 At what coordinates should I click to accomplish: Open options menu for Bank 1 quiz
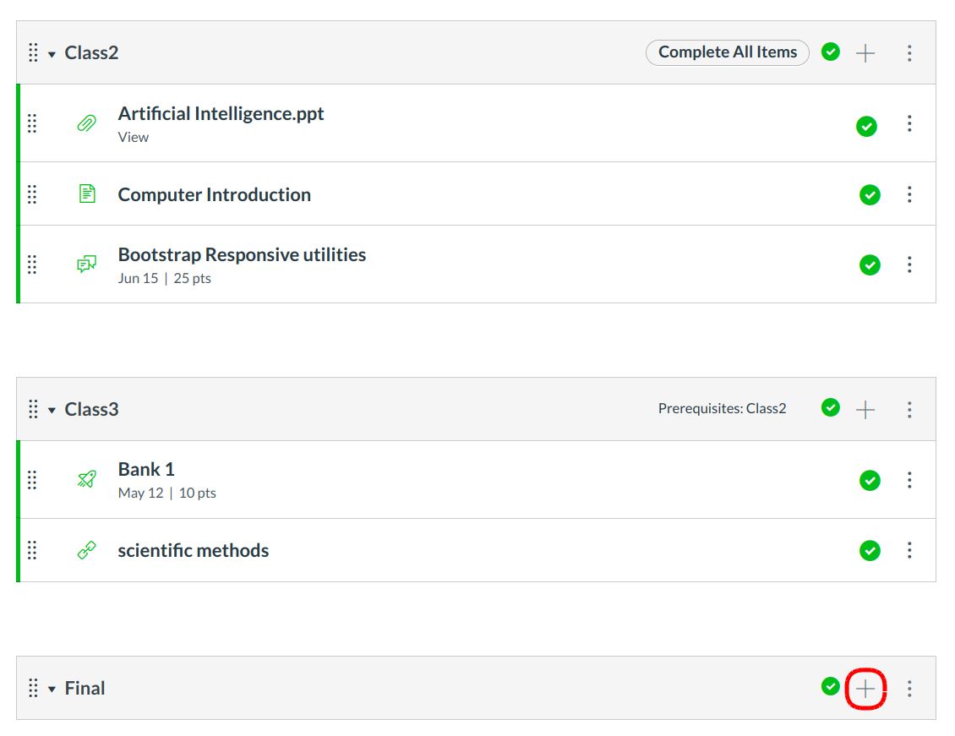(x=909, y=480)
